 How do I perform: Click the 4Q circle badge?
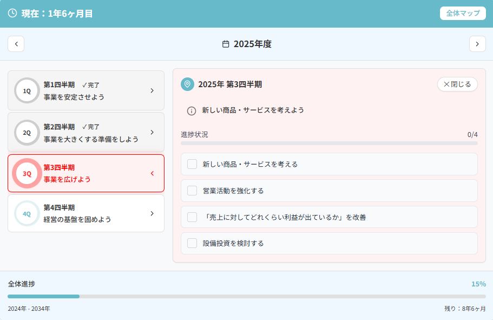coord(27,214)
